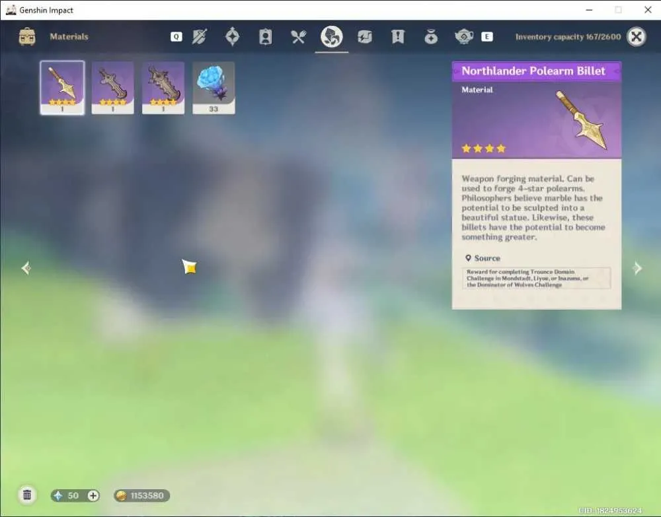This screenshot has width=661, height=517.
Task: Open the Character Development Items tab
Action: [265, 37]
